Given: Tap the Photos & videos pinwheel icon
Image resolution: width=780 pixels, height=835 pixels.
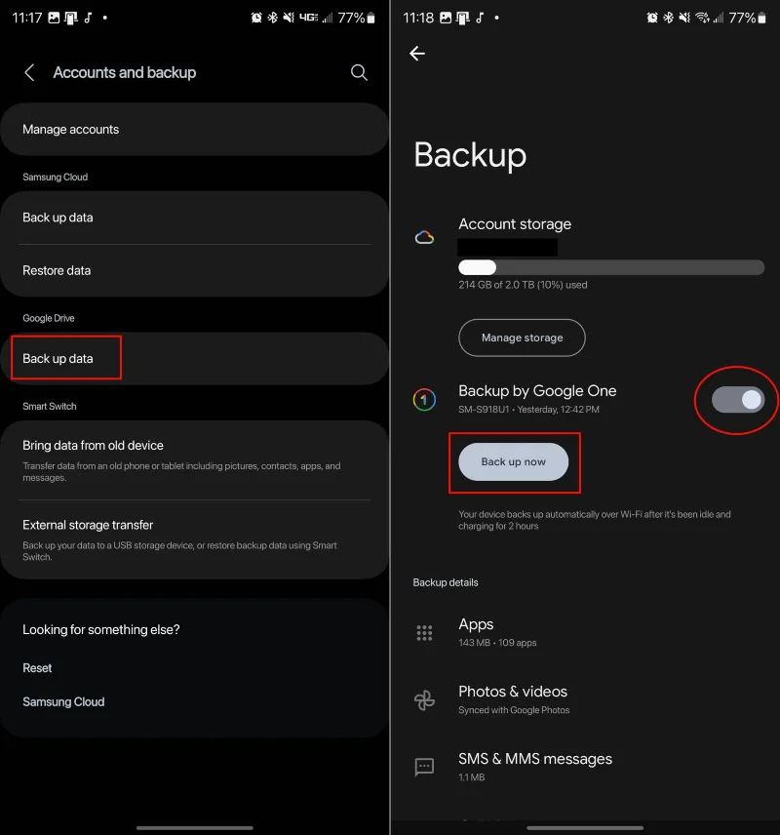Looking at the screenshot, I should [x=424, y=700].
